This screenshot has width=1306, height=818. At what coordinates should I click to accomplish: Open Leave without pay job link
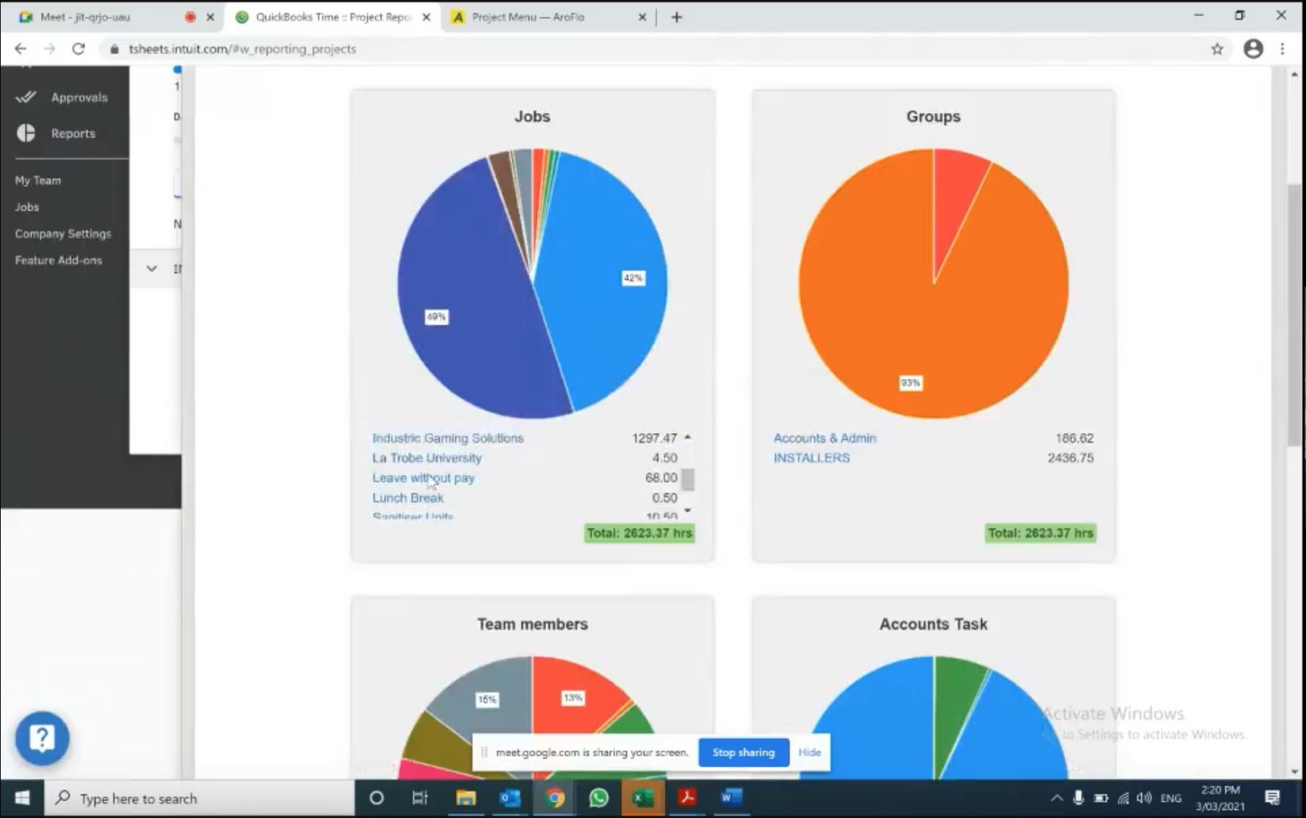pyautogui.click(x=423, y=477)
